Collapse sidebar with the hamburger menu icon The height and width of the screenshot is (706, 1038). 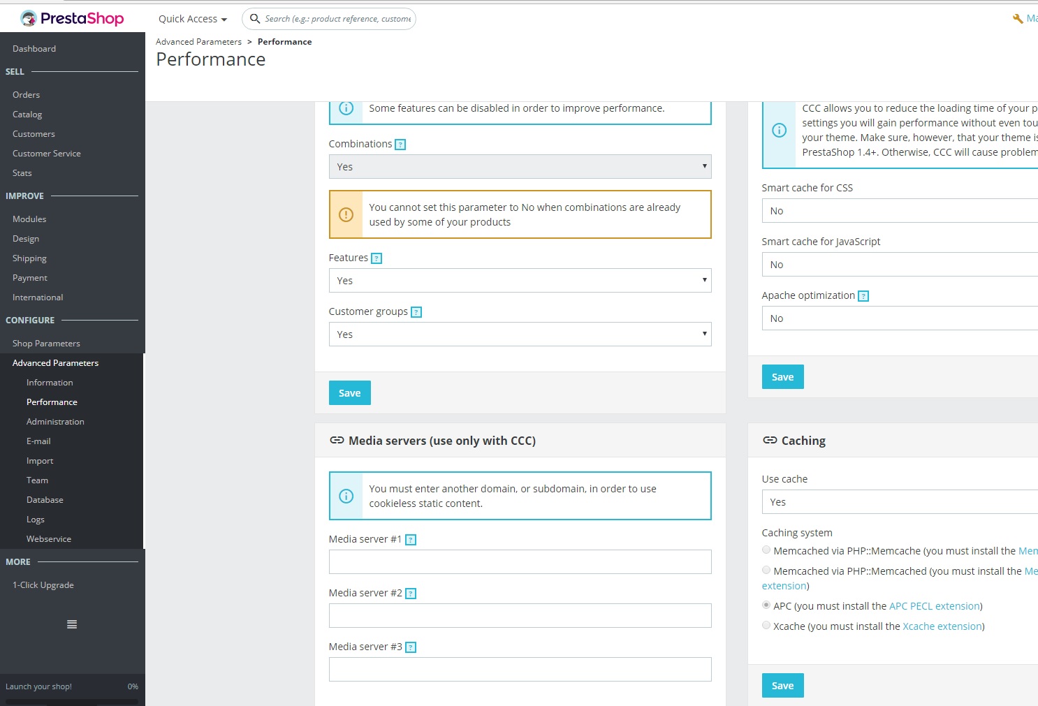point(72,624)
